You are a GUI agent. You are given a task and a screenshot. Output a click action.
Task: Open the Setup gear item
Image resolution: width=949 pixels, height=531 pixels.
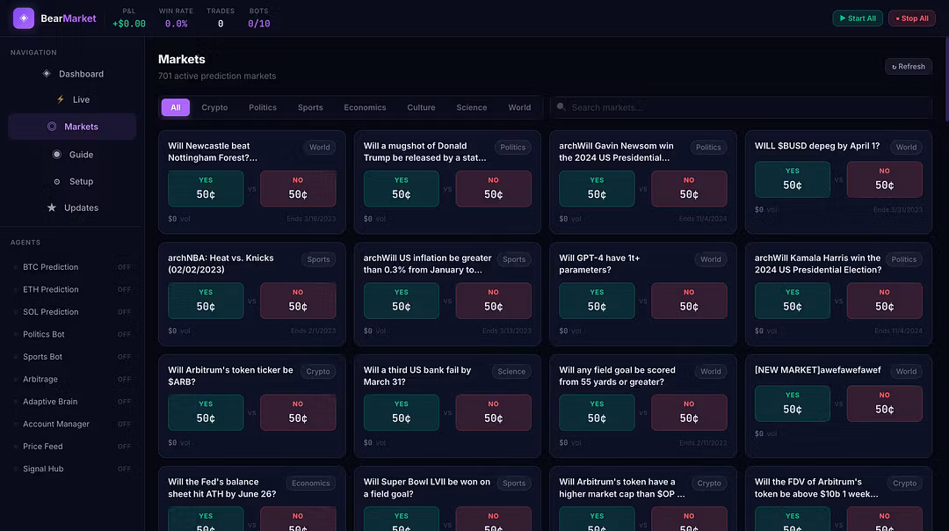click(x=57, y=181)
